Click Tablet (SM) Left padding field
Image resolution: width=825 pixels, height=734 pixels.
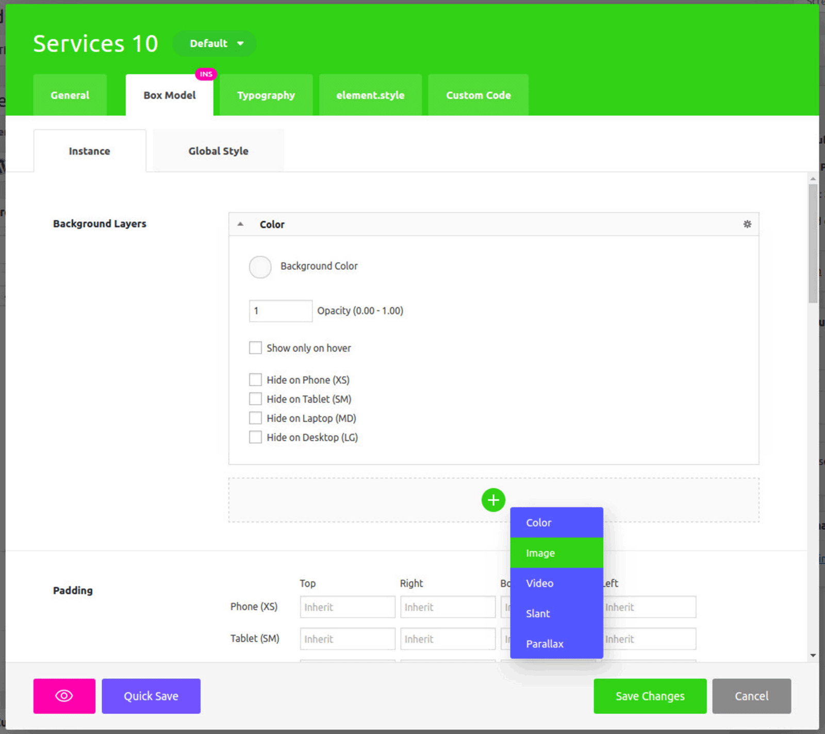(x=649, y=639)
